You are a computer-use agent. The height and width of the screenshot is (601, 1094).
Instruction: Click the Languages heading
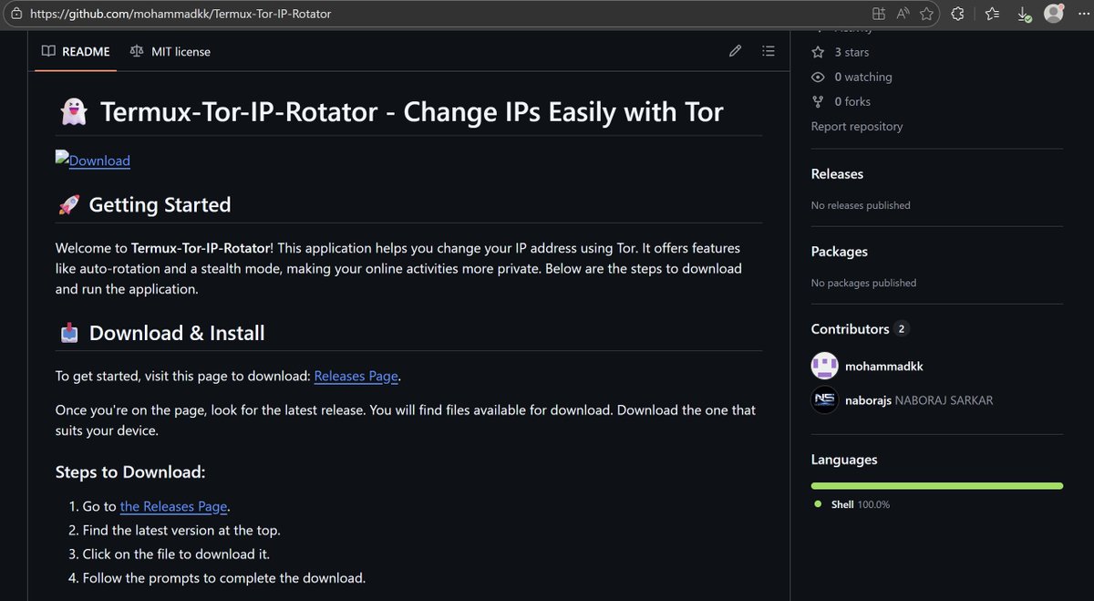(844, 459)
